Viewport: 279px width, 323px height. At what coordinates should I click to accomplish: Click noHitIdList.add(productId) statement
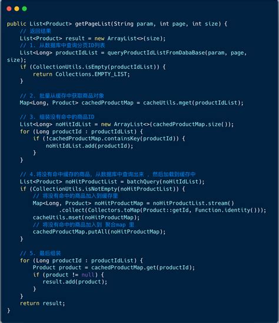click(89, 146)
